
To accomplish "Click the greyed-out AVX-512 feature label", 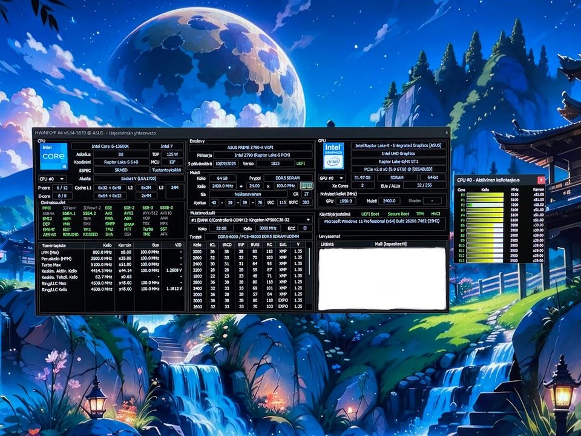I will tap(149, 213).
